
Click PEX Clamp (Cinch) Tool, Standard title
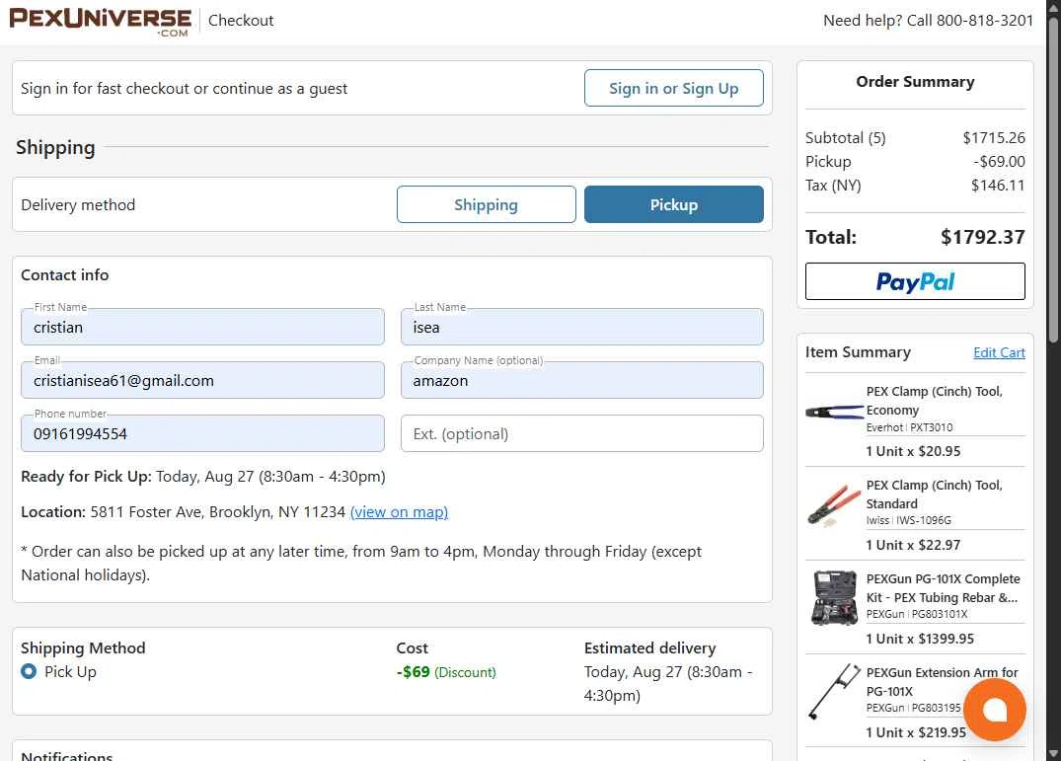tap(934, 495)
